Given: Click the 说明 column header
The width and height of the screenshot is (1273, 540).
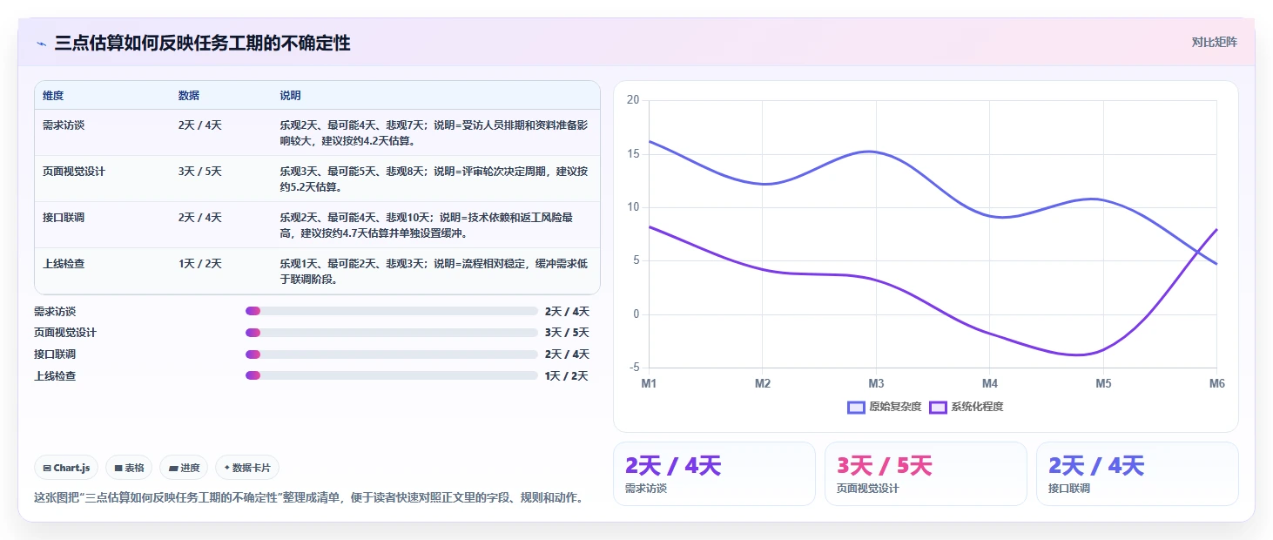Looking at the screenshot, I should coord(290,96).
